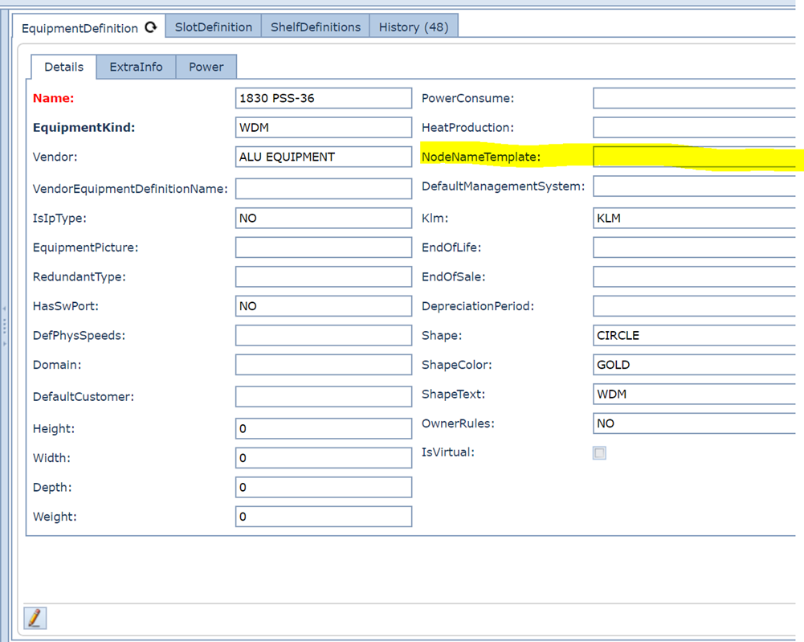Click the Shape field showing CIRCLE

tap(695, 335)
